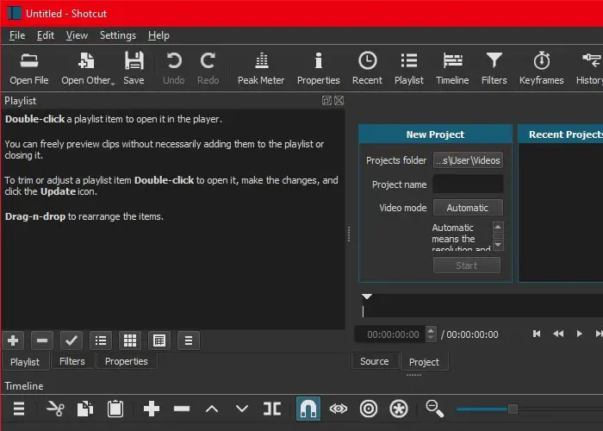Open the View menu

77,35
